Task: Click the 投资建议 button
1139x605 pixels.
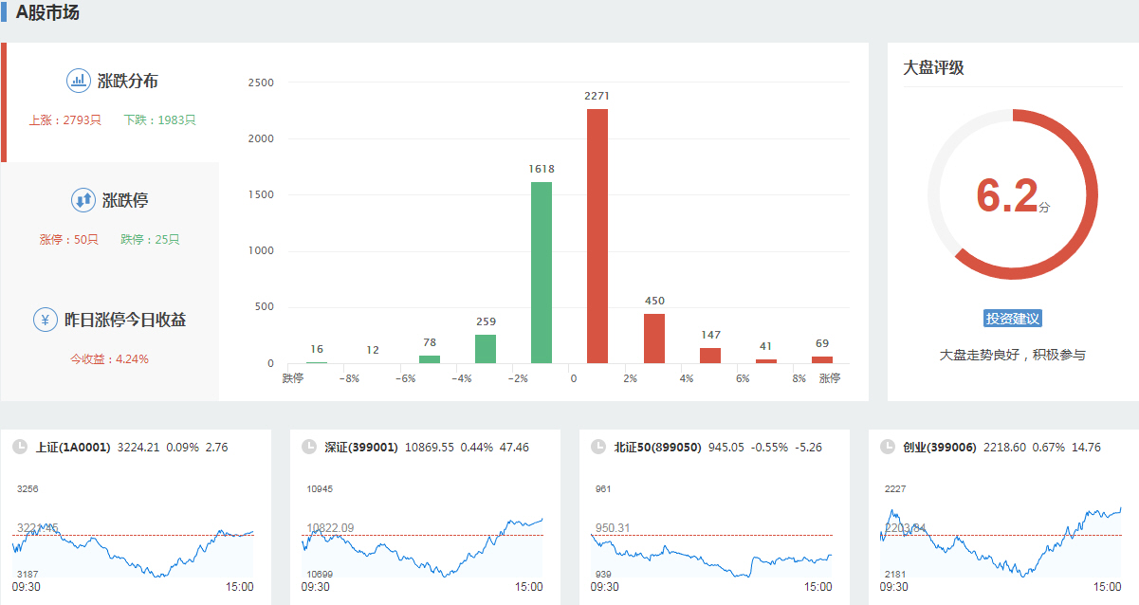Action: (1013, 319)
